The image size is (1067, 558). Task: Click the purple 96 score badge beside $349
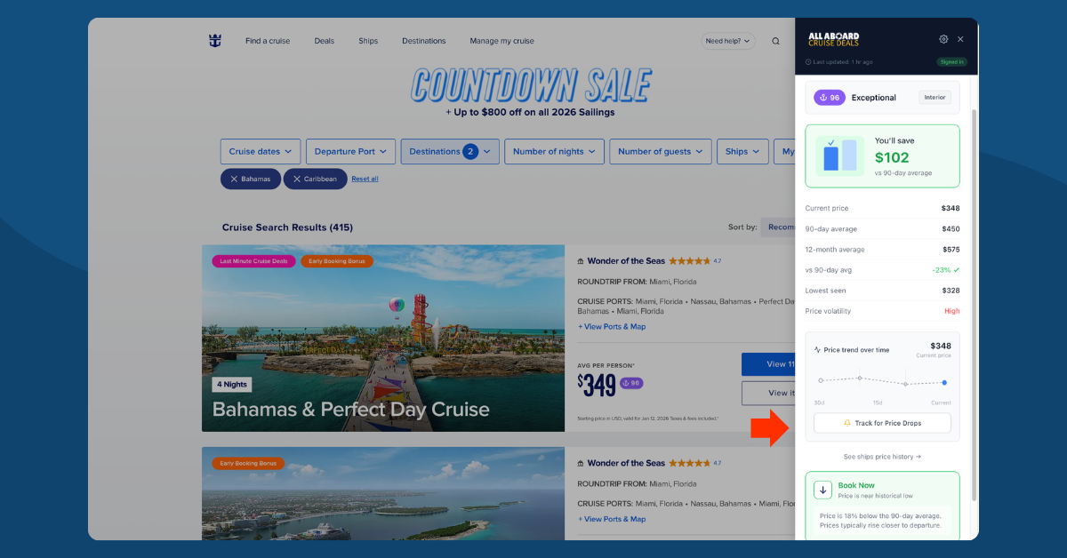tap(631, 383)
